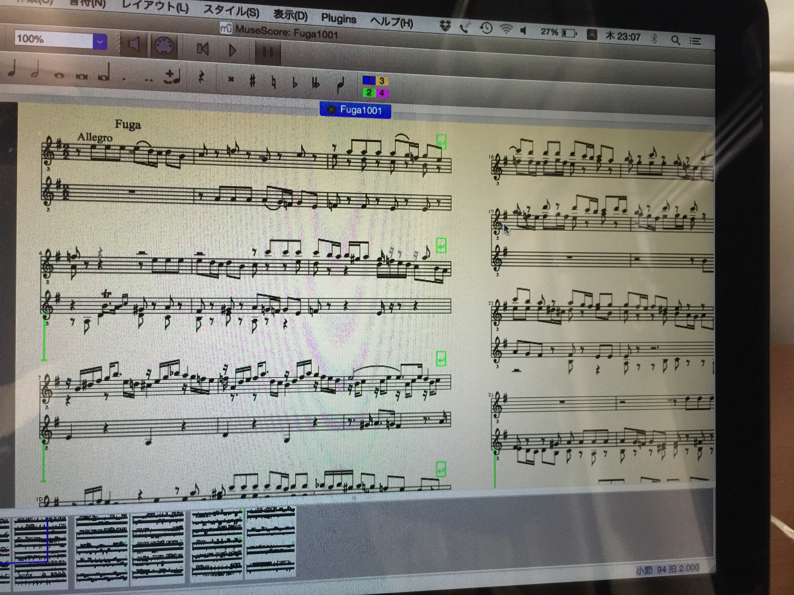
Task: Rewind playback to start
Action: pyautogui.click(x=203, y=49)
